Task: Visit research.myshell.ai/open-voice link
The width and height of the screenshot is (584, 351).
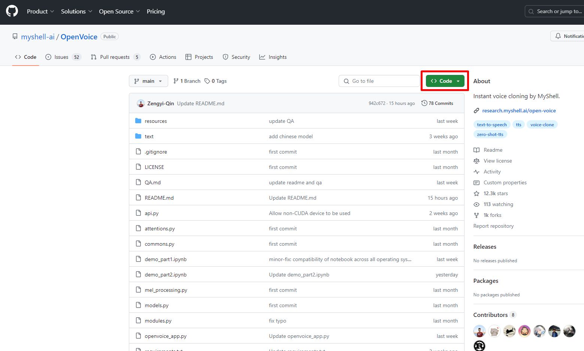Action: point(519,111)
